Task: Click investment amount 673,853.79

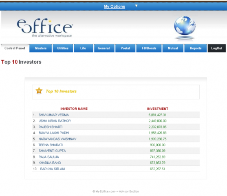Action: pyautogui.click(x=157, y=163)
